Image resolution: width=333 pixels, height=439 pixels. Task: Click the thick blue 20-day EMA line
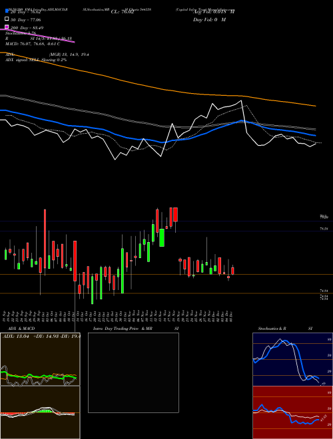pyautogui.click(x=157, y=140)
